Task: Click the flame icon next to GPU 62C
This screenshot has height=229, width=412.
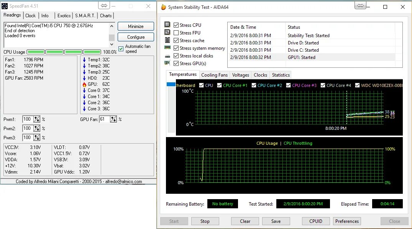Action: coord(84,84)
